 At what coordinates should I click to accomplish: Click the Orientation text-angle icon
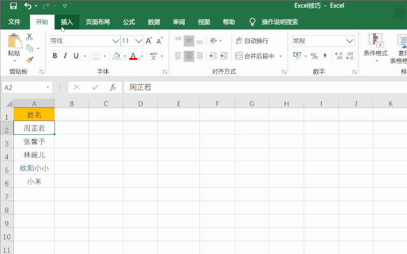pos(213,41)
